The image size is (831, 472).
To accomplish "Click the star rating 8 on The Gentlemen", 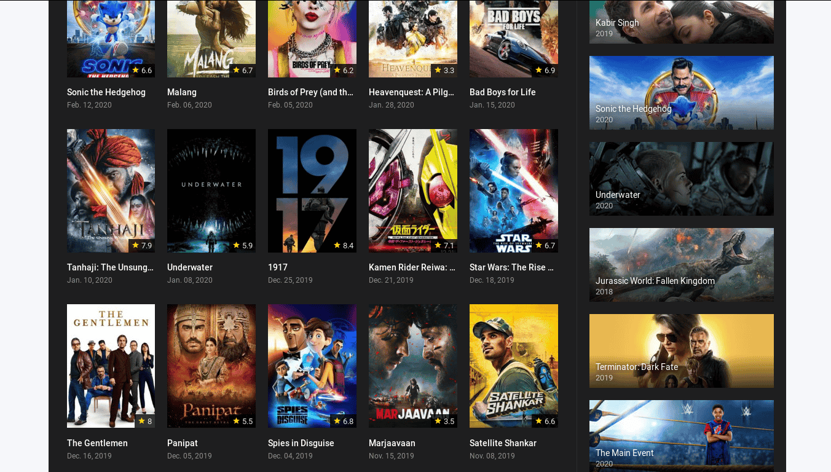I will click(145, 421).
